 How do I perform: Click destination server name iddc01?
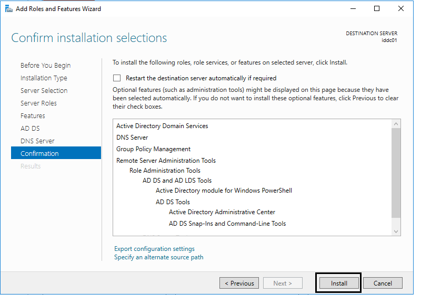389,40
